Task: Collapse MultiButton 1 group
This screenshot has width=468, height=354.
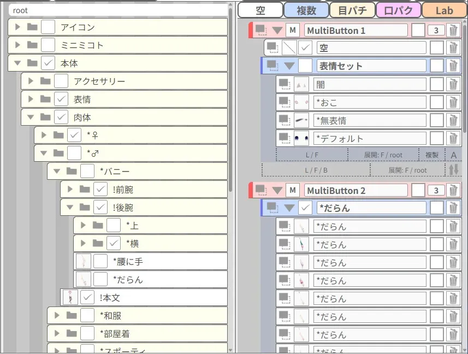Action: coord(277,31)
